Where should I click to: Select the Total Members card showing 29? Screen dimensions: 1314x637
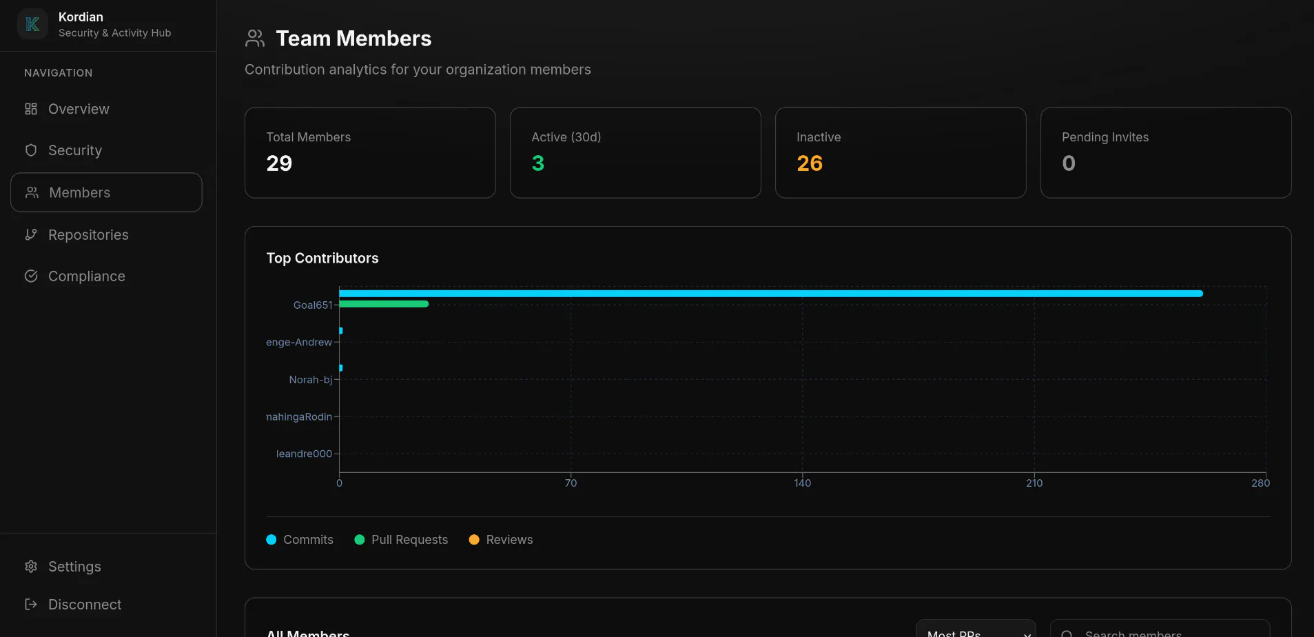point(370,152)
